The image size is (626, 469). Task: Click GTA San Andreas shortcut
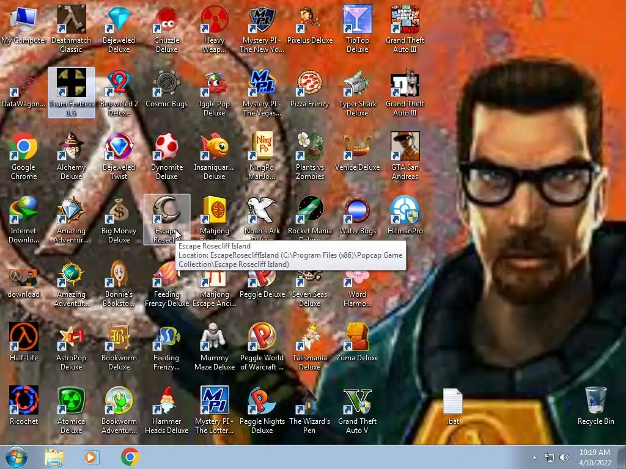[405, 156]
